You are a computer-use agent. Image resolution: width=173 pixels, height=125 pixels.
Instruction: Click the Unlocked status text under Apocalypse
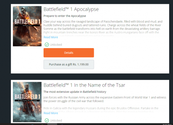pos(56,45)
